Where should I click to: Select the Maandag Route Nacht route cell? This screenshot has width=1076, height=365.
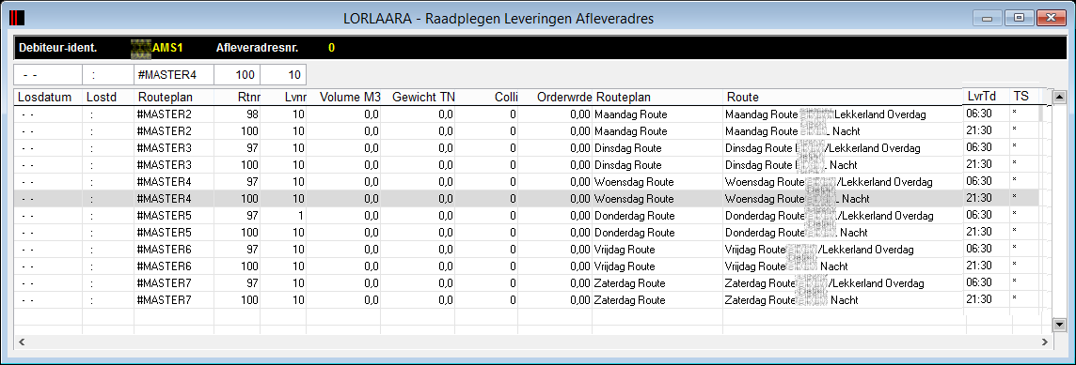[843, 130]
